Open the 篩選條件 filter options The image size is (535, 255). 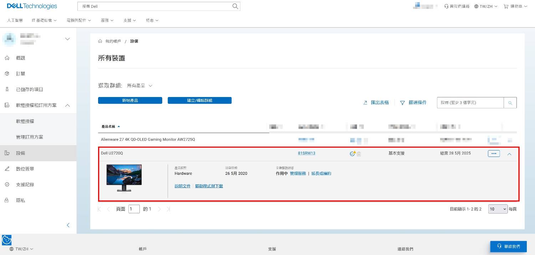413,103
